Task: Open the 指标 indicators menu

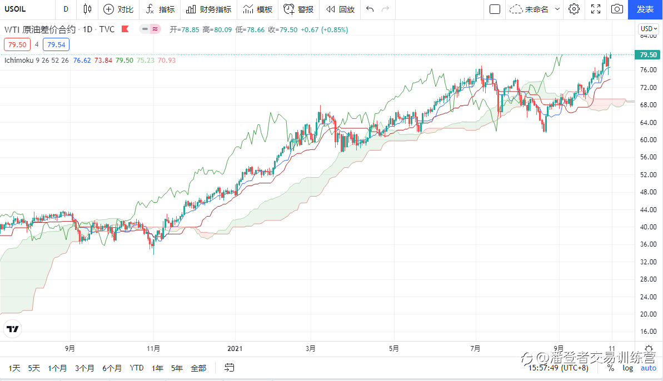Action: (x=160, y=9)
